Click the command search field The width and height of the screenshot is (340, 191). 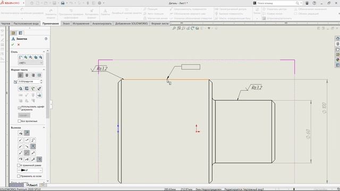coord(276,3)
